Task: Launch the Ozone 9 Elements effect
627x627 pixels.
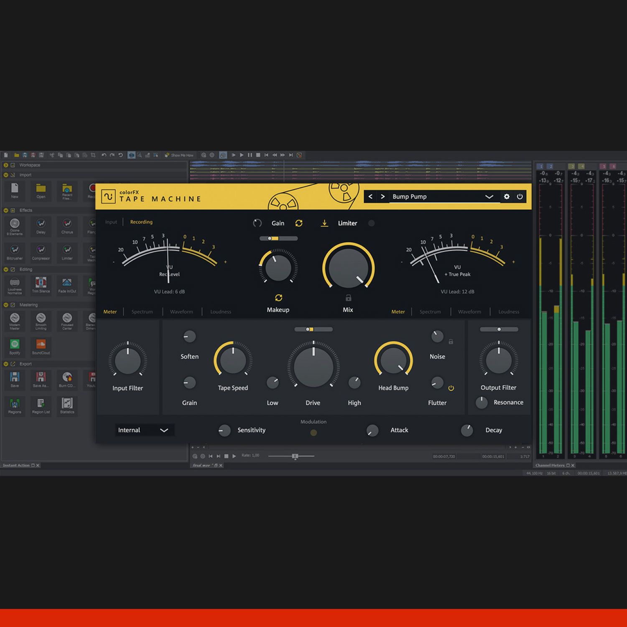Action: [15, 226]
